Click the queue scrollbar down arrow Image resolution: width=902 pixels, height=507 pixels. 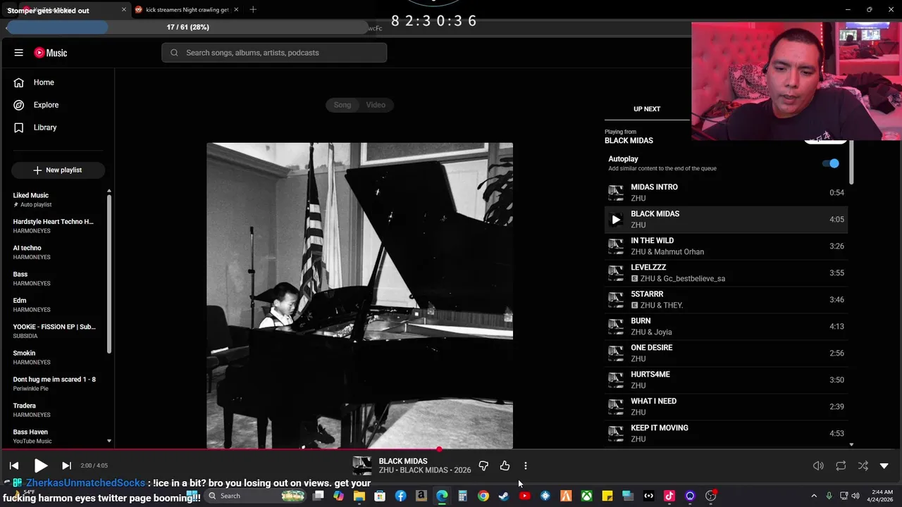pyautogui.click(x=851, y=444)
